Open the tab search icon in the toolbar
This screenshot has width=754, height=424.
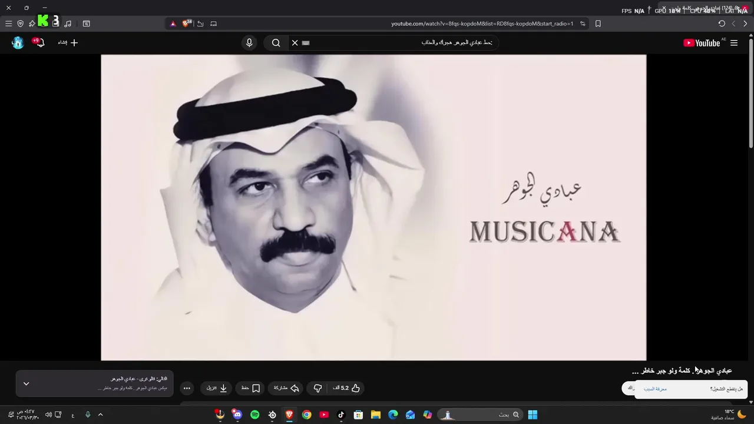pos(86,24)
